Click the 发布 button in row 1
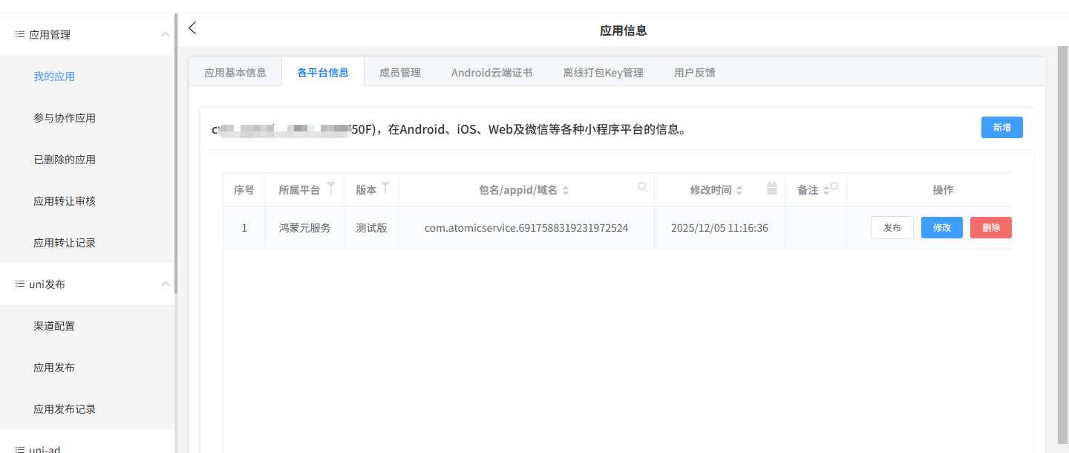 click(x=892, y=228)
